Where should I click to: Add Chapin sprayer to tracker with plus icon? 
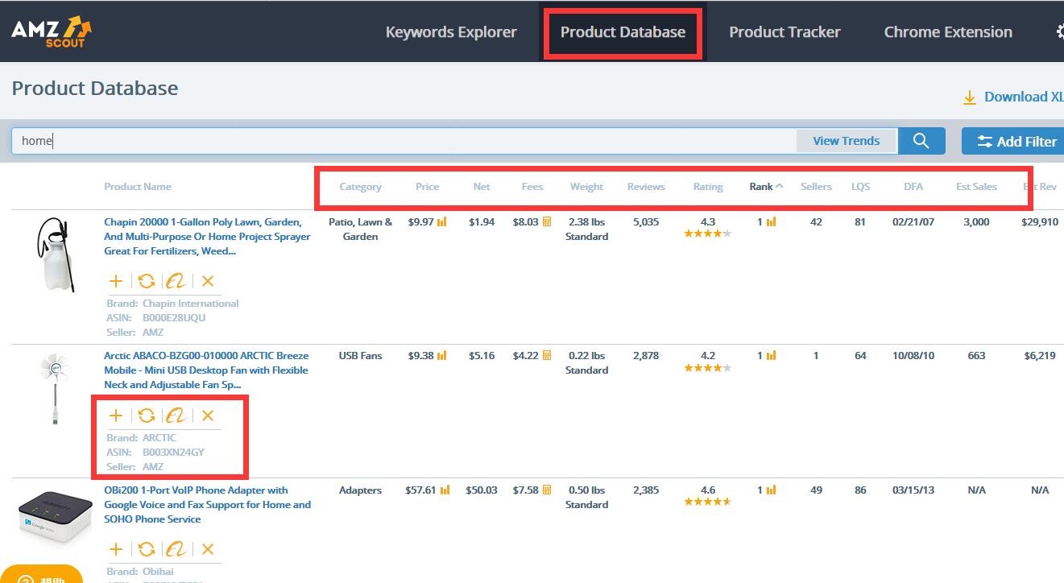coord(116,281)
